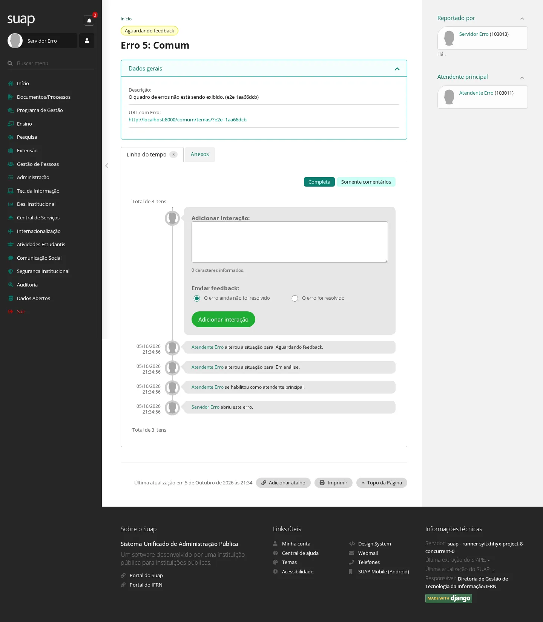Select 'O erro ainda não foi resolvido'
The image size is (543, 622).
coord(197,299)
